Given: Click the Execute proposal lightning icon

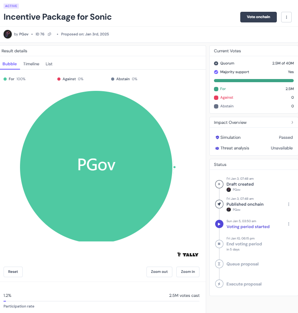Looking at the screenshot, I should coord(219,284).
